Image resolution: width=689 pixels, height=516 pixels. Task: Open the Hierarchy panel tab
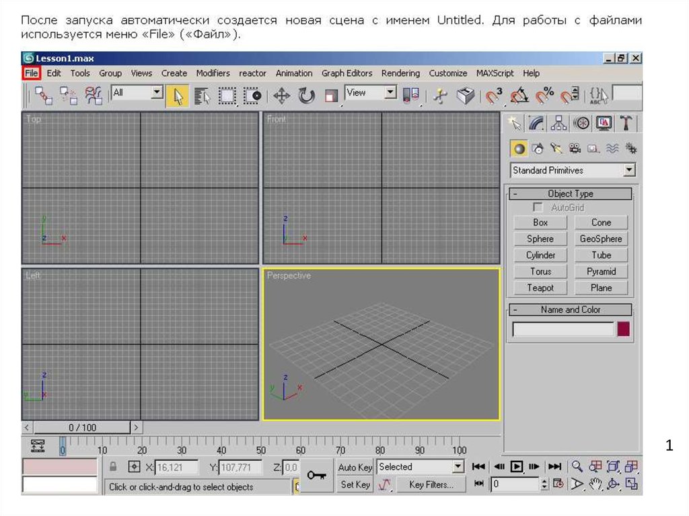(x=558, y=123)
